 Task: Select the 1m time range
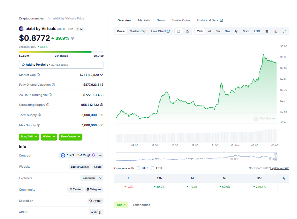[218, 31]
